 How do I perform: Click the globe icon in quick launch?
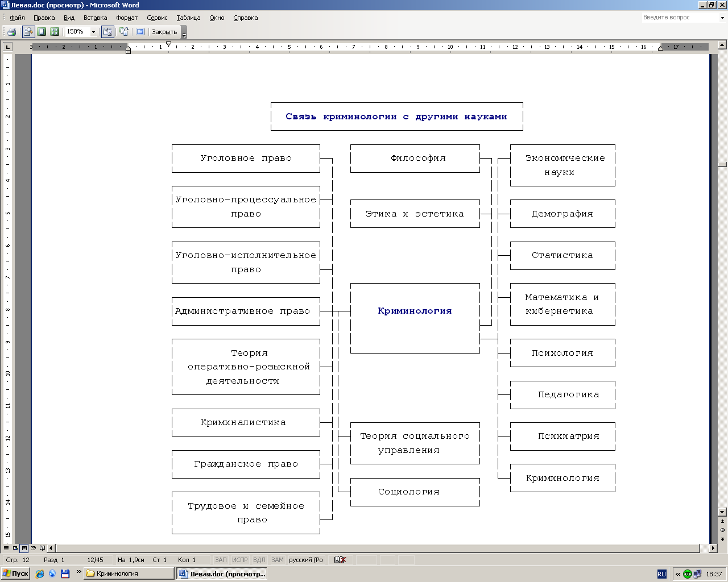click(x=52, y=574)
